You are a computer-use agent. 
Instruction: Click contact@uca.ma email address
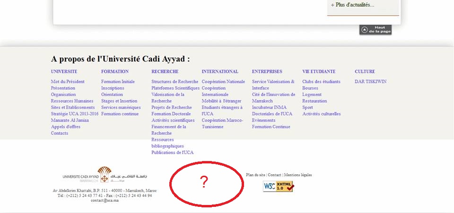105,201
